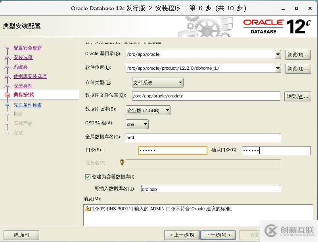Image resolution: width=318 pixels, height=242 pixels.
Task: Click the 消息(M) label
Action: [92, 199]
